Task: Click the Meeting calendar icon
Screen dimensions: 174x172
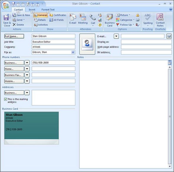Action: click(83, 17)
